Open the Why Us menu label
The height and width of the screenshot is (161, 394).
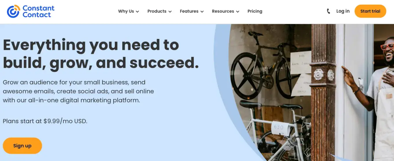click(126, 11)
